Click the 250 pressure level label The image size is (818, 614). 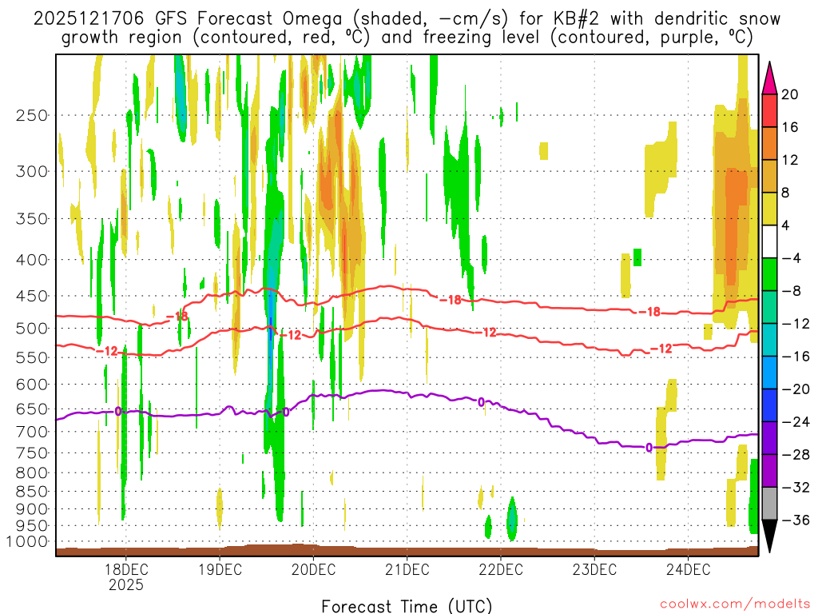(x=32, y=115)
